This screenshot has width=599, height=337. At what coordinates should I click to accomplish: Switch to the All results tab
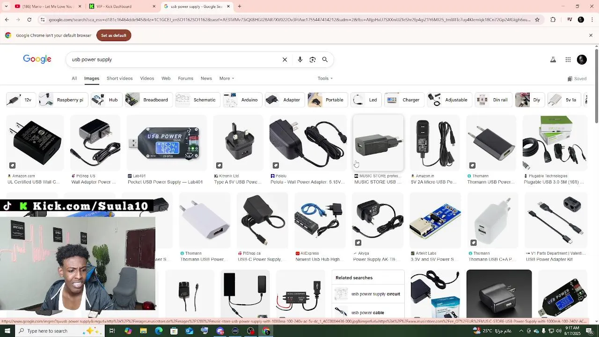74,78
